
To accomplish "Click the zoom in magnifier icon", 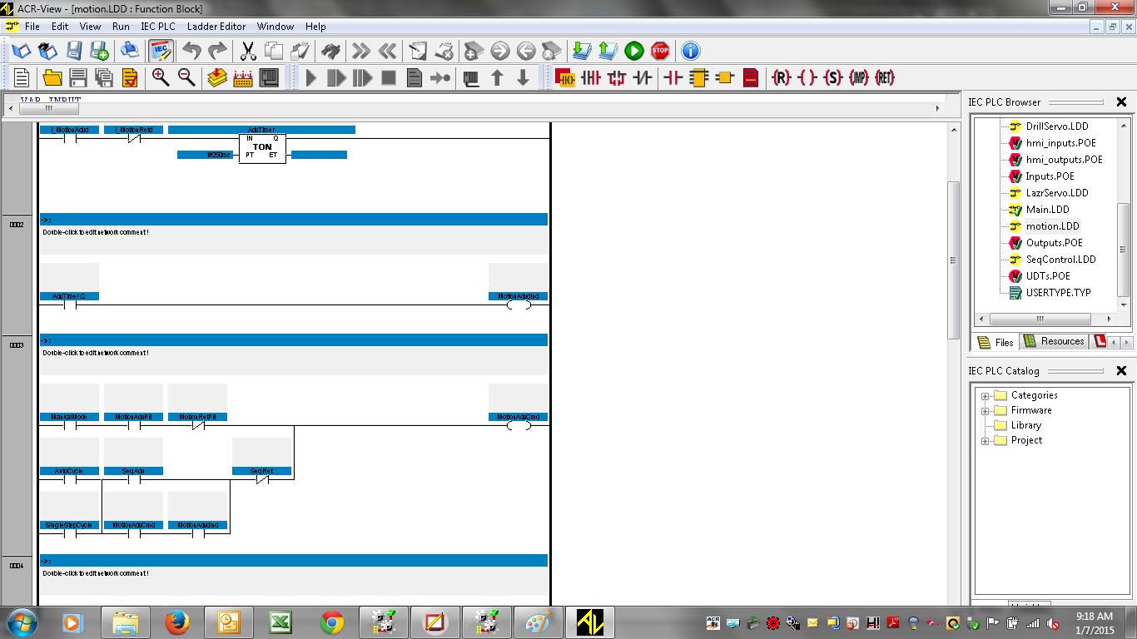I will [161, 77].
